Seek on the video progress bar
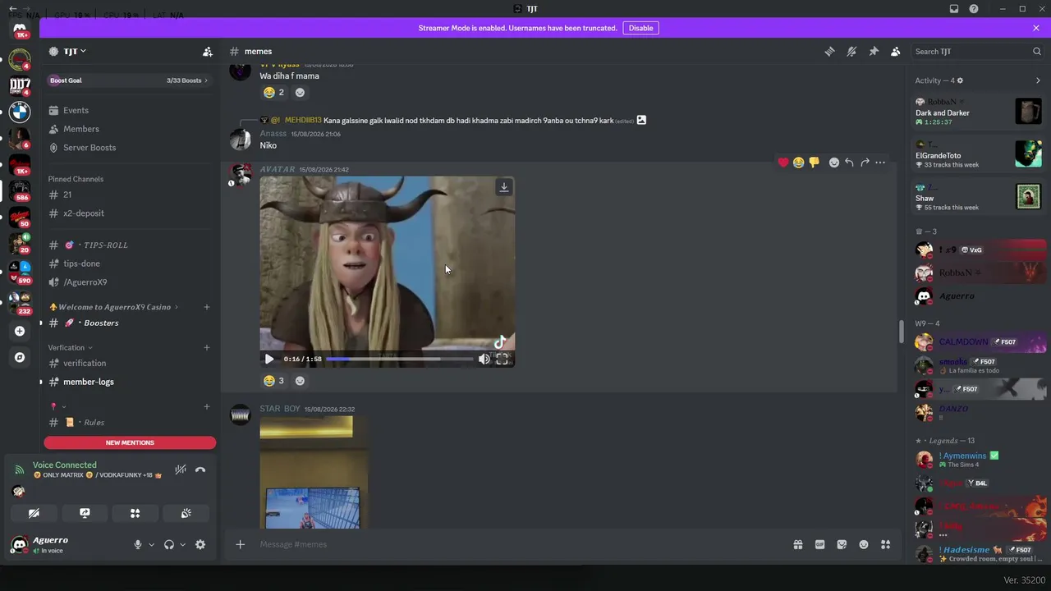1051x591 pixels. pos(399,359)
